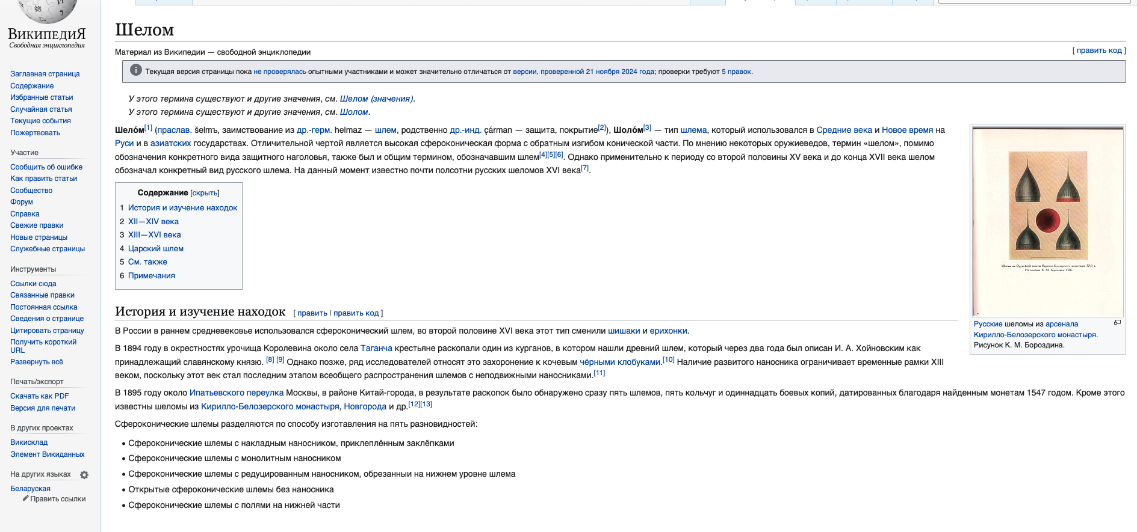1137x532 pixels.
Task: Click the pencil icon beside Править ссылки
Action: pos(26,498)
